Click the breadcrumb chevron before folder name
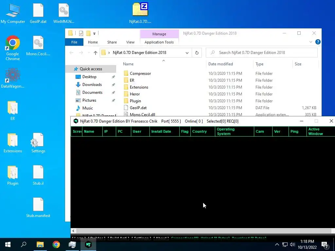 click(x=109, y=53)
